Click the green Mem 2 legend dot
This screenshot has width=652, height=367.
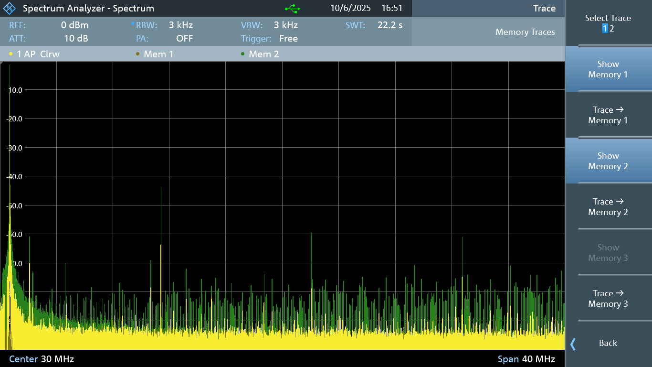242,54
